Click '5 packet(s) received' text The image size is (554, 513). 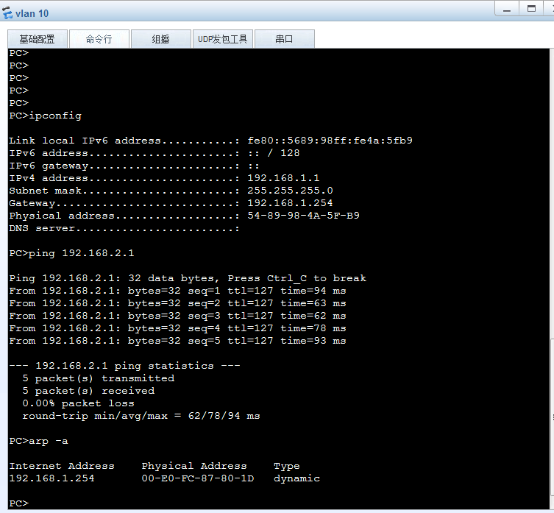tap(88, 391)
